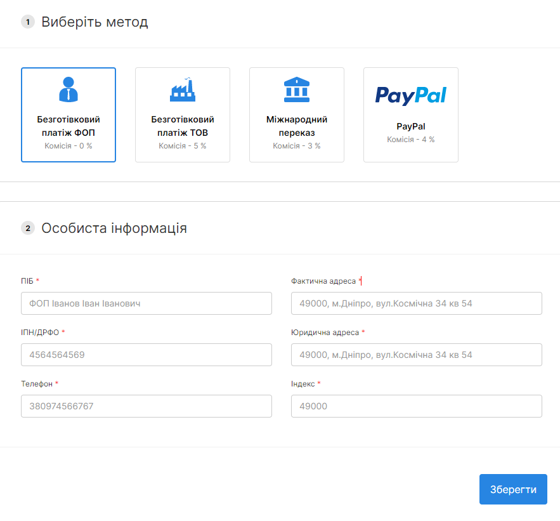
Task: Focus the ПІБ input field
Action: tap(147, 303)
